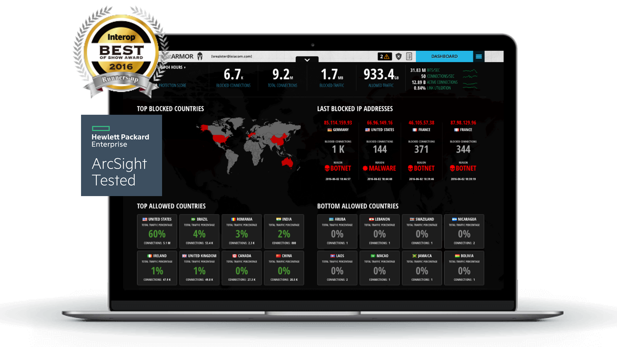Open the Canada allowed country card
The height and width of the screenshot is (347, 617).
[x=242, y=268]
